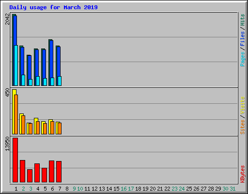Click the day 3 red KBytes bar
Image resolution: width=248 pixels, height=194 pixels.
[30, 176]
